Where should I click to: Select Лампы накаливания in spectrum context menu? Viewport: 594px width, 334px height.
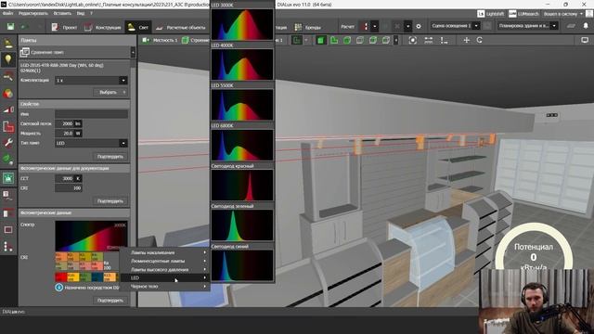click(165, 252)
